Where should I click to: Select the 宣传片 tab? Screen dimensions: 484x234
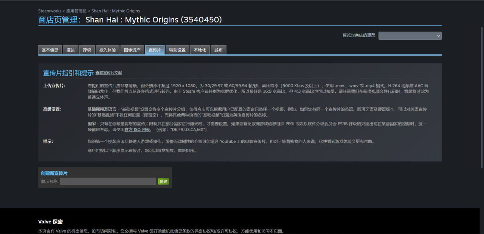(x=155, y=50)
